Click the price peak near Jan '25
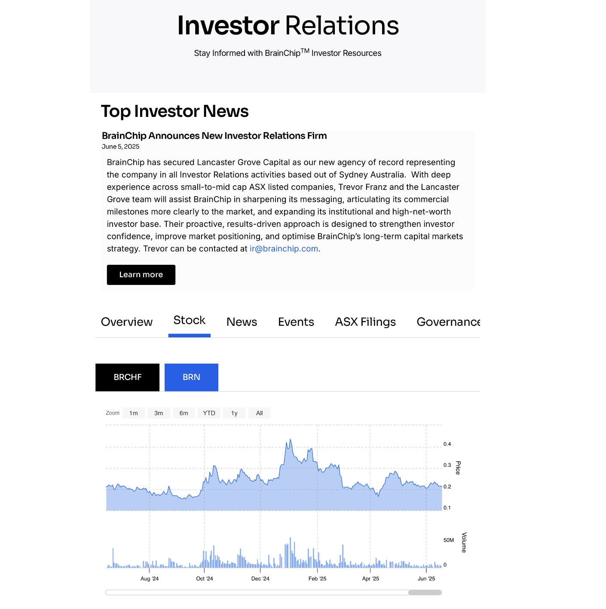This screenshot has width=606, height=609. click(291, 440)
